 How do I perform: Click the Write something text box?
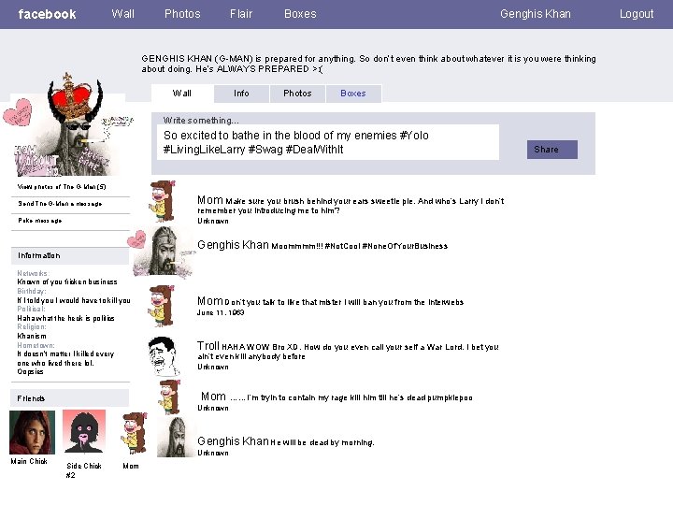(328, 142)
